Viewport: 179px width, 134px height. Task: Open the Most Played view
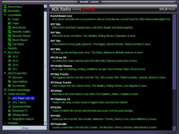tap(19, 28)
